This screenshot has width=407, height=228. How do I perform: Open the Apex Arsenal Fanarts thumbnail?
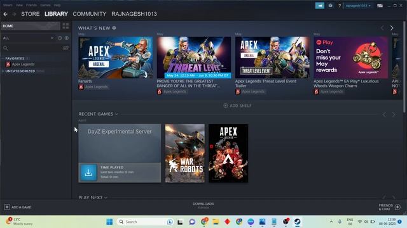click(x=116, y=58)
